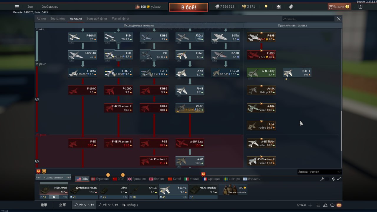Select the Швеция nation flag
The image size is (377, 212).
tap(232, 179)
